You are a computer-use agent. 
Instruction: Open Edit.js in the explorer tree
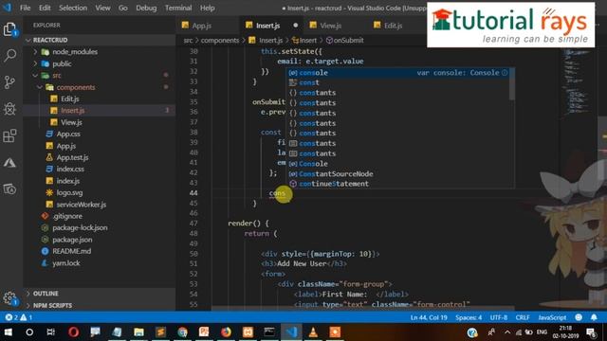[x=69, y=99]
